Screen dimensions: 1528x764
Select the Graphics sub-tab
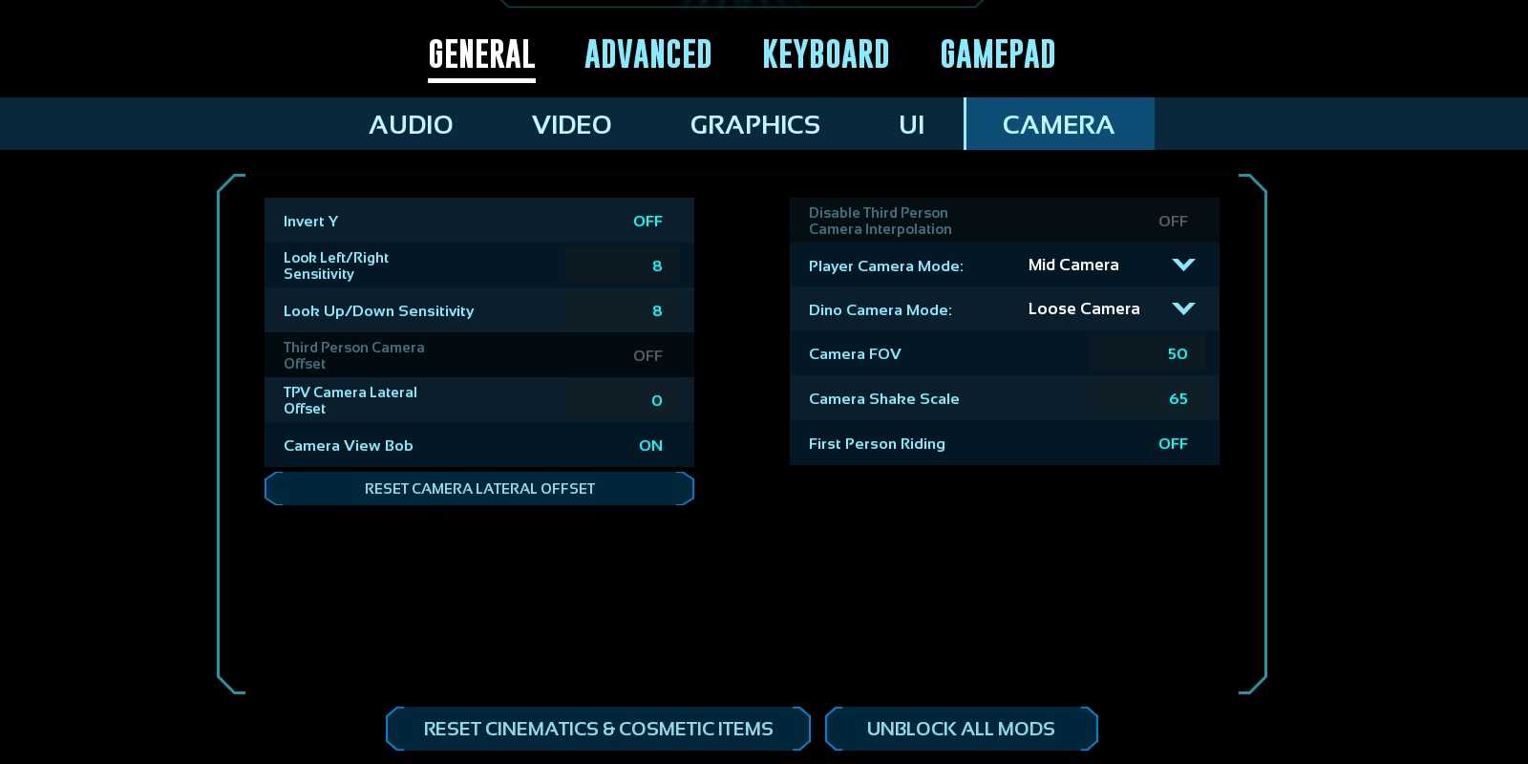(x=754, y=124)
